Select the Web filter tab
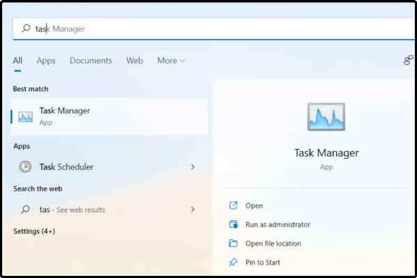Screen dimensions: 417x278 click(x=134, y=61)
